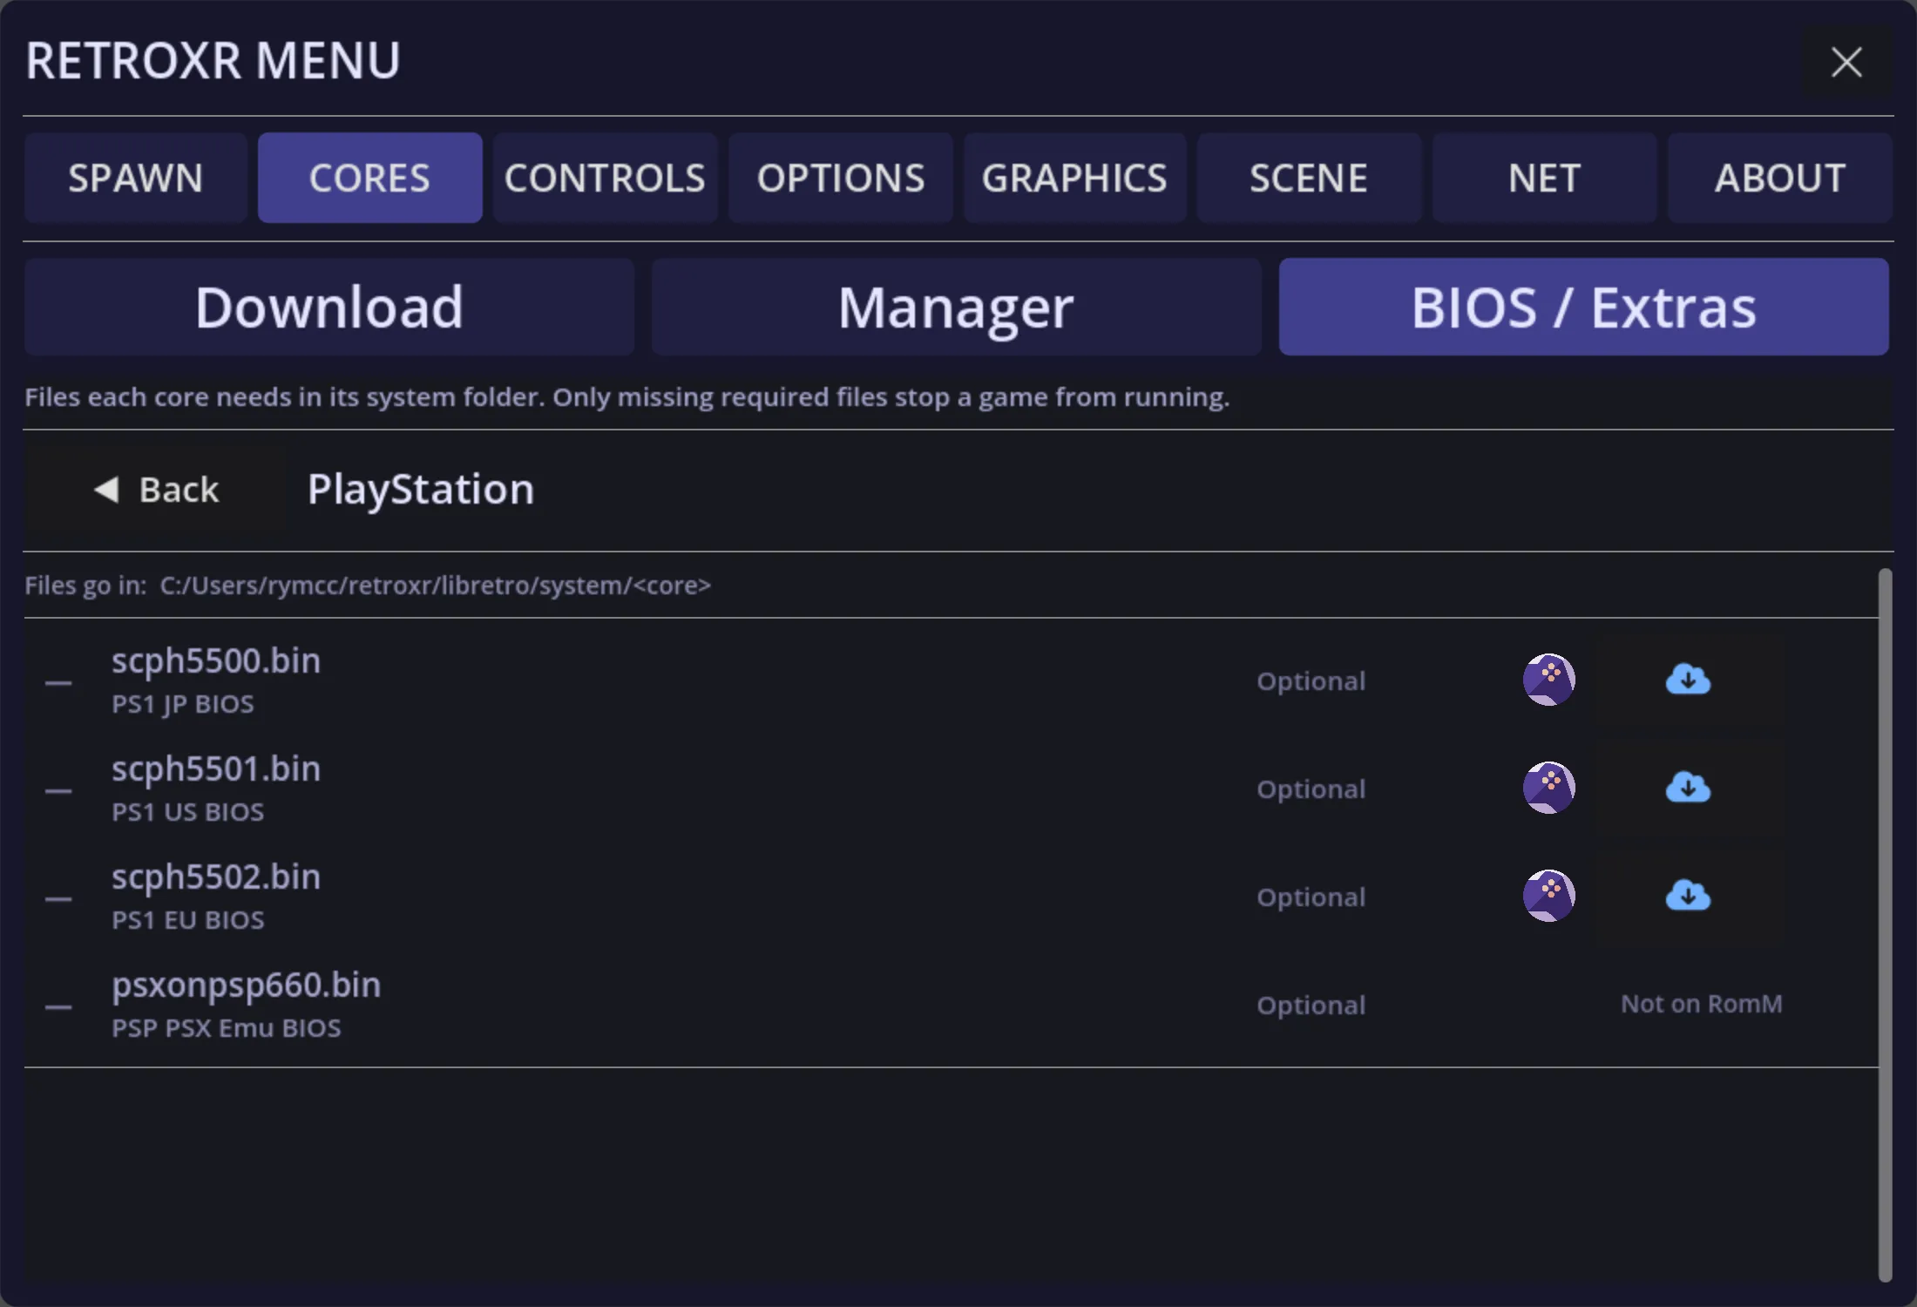Click the psxonpsp660.bin file name
Image resolution: width=1917 pixels, height=1307 pixels.
click(247, 986)
